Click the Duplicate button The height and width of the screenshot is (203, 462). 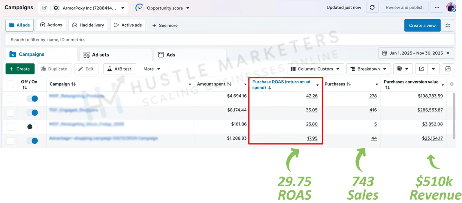pyautogui.click(x=54, y=69)
